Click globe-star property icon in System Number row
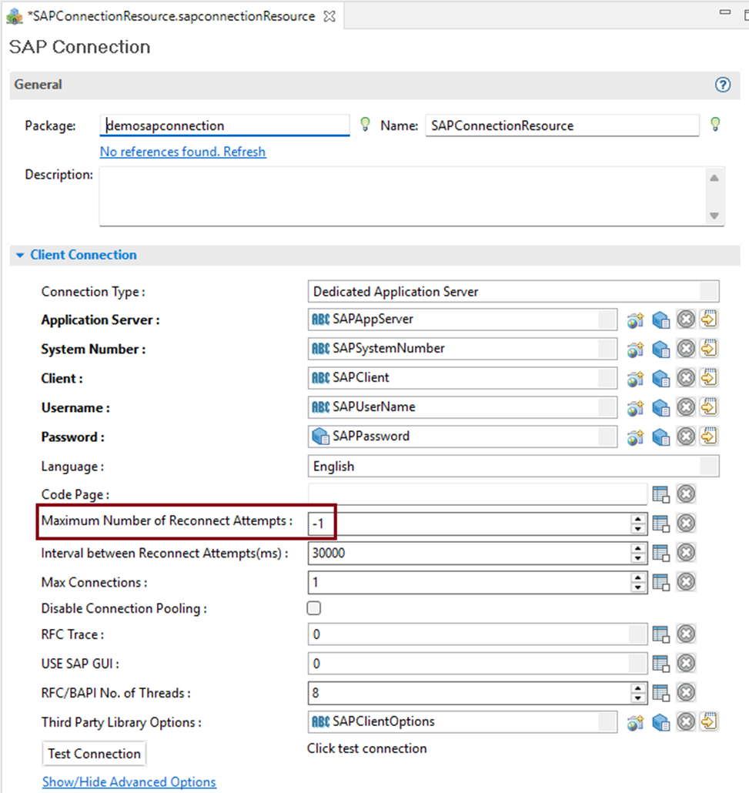The image size is (749, 793). [x=636, y=349]
